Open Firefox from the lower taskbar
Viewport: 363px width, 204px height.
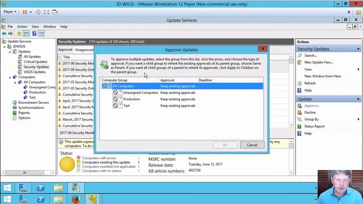coord(75,199)
